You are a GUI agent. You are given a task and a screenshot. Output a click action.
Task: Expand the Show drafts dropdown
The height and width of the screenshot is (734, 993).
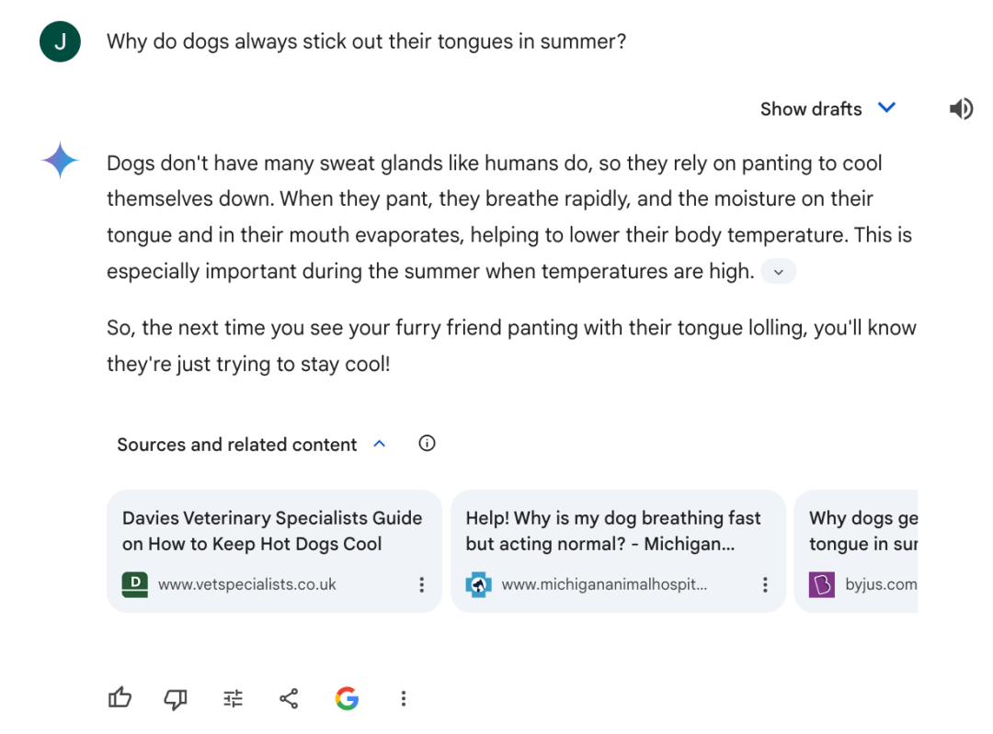pos(827,109)
